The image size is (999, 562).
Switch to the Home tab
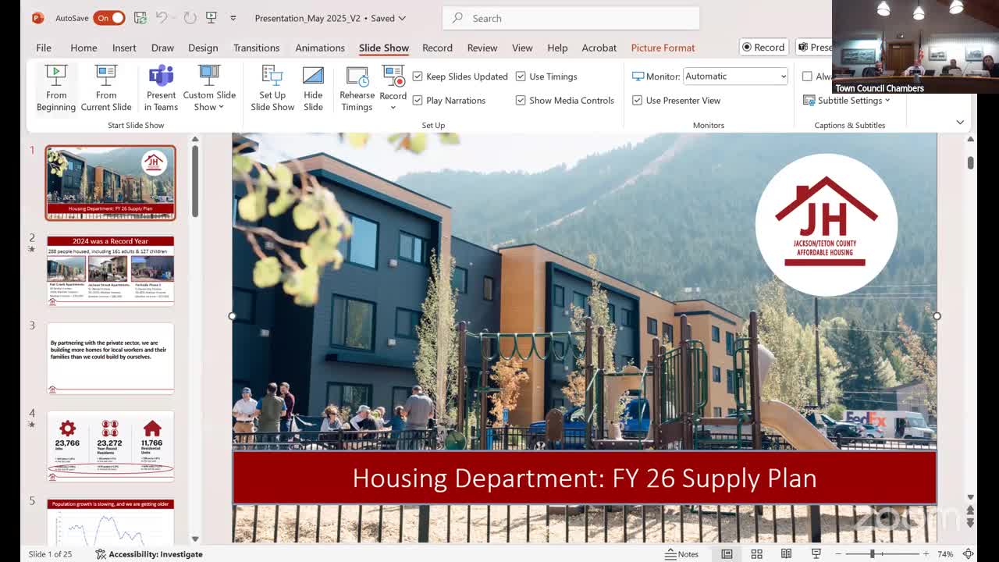[84, 48]
